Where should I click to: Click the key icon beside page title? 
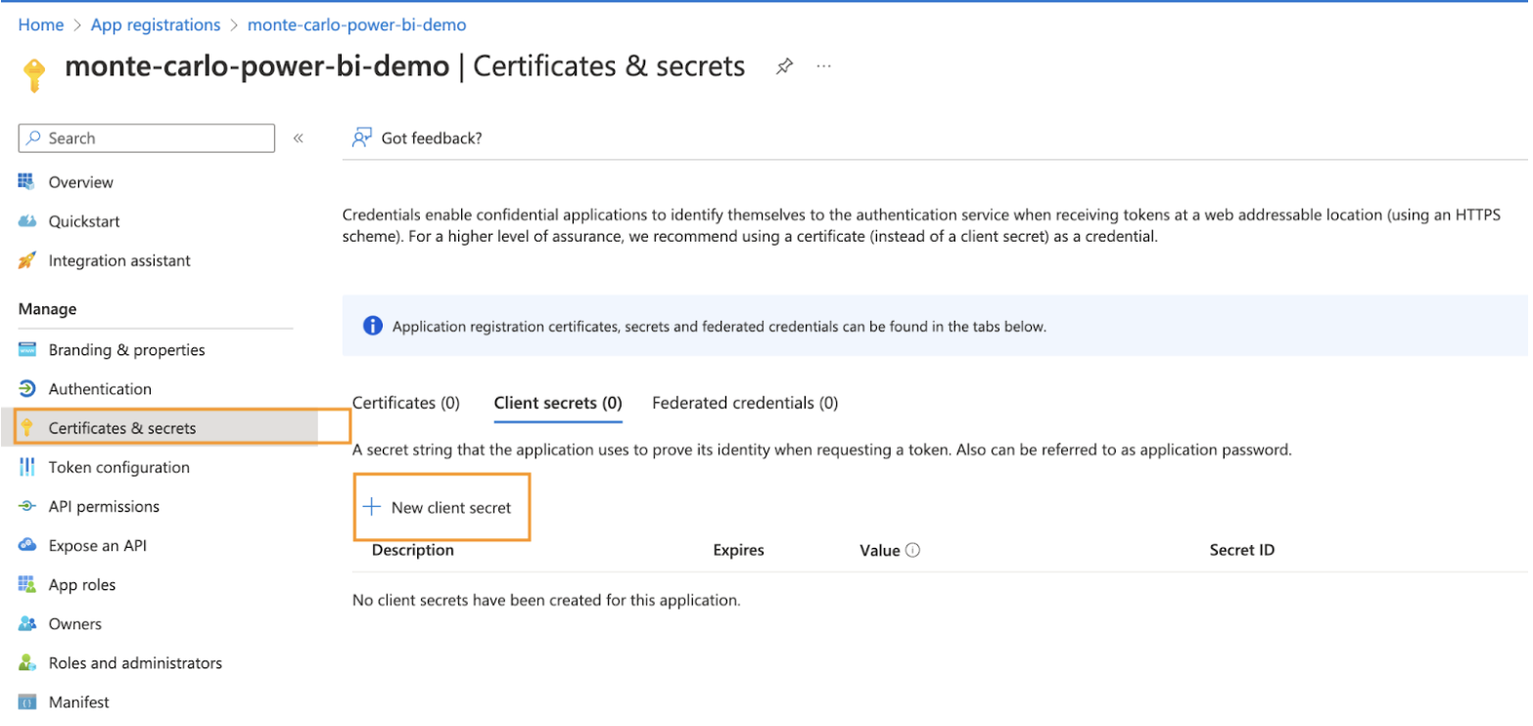(x=34, y=75)
